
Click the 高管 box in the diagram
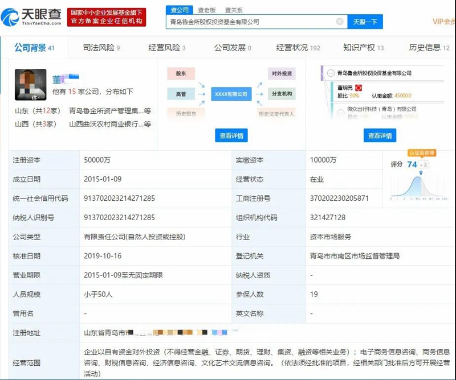click(x=181, y=94)
